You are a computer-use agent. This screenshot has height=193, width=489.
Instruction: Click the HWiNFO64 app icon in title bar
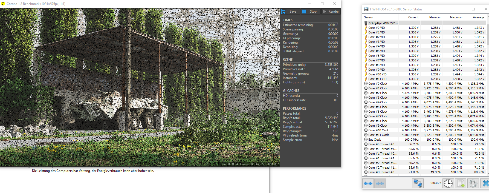coord(366,9)
